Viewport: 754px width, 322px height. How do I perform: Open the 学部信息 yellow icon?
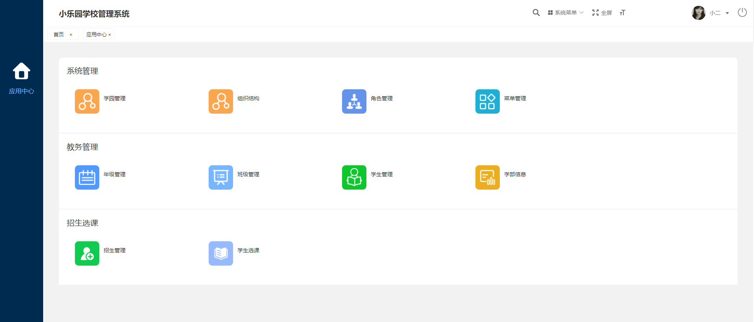(x=488, y=177)
